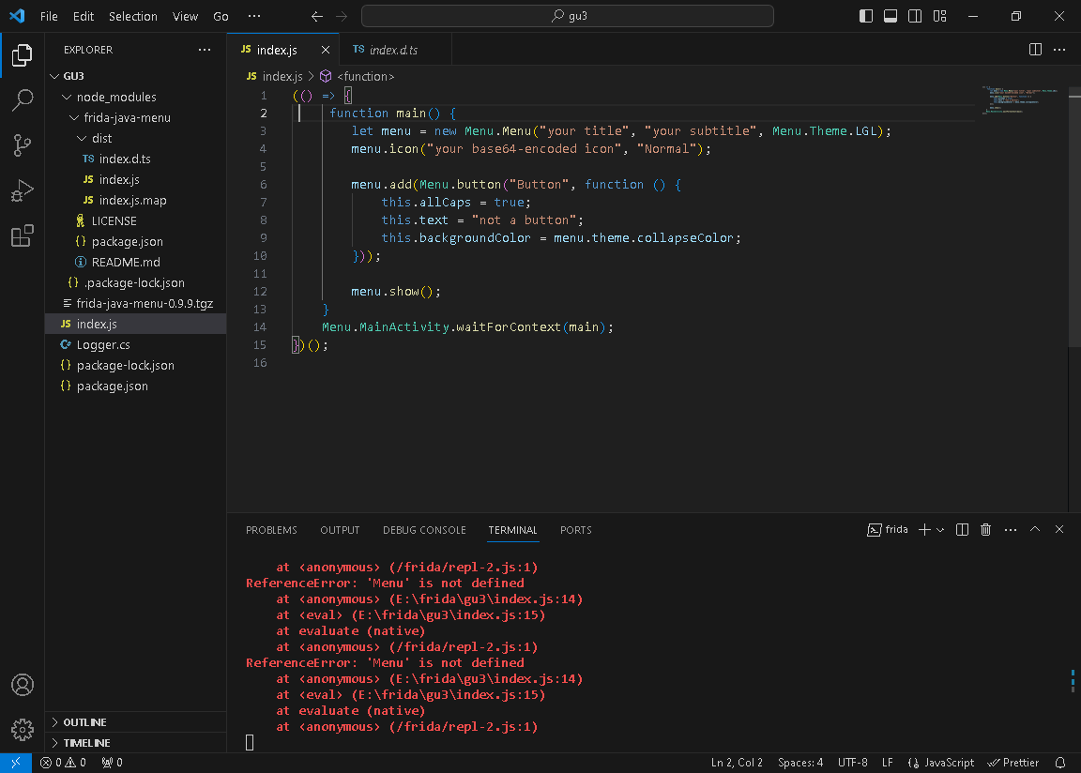The image size is (1081, 773).
Task: Open terminal panel more actions ellipsis
Action: [x=1011, y=530]
